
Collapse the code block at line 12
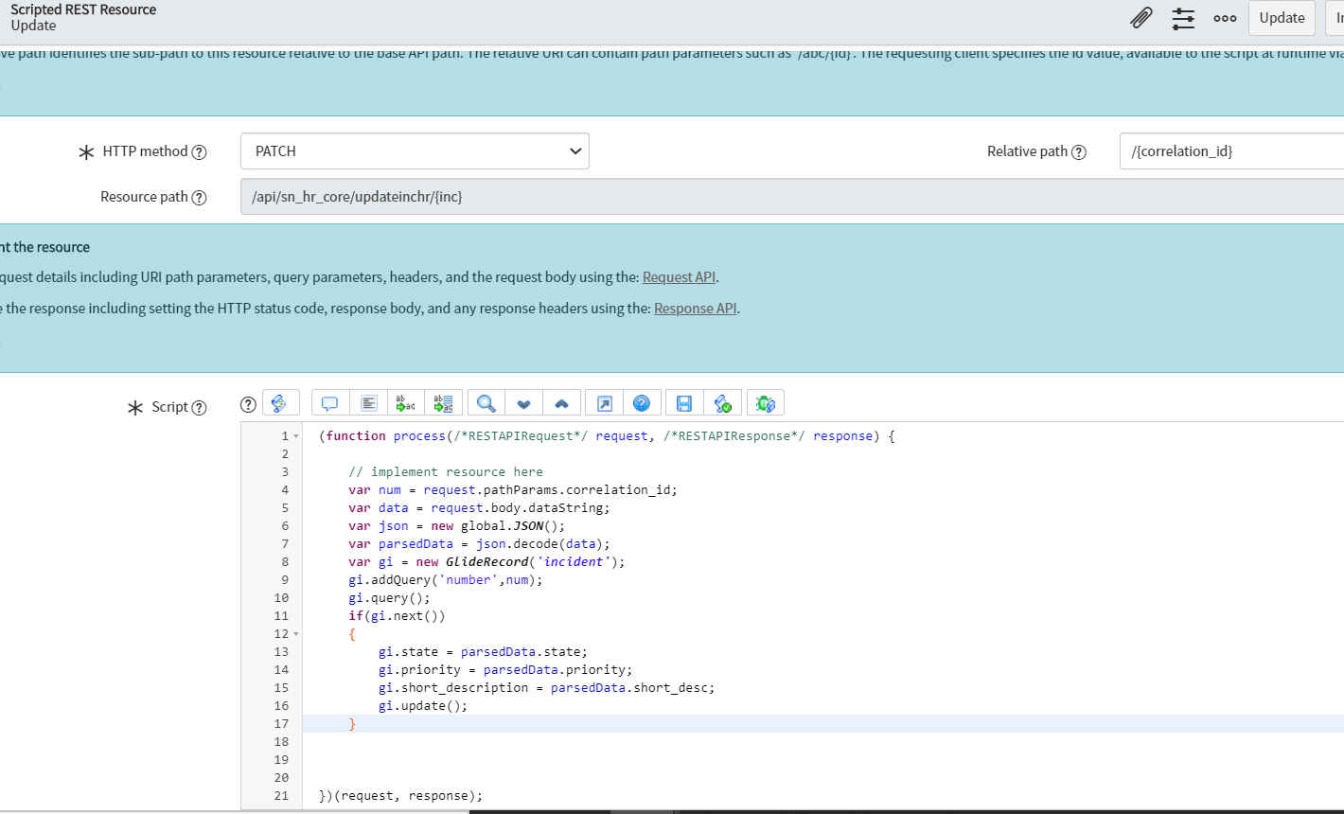[296, 633]
